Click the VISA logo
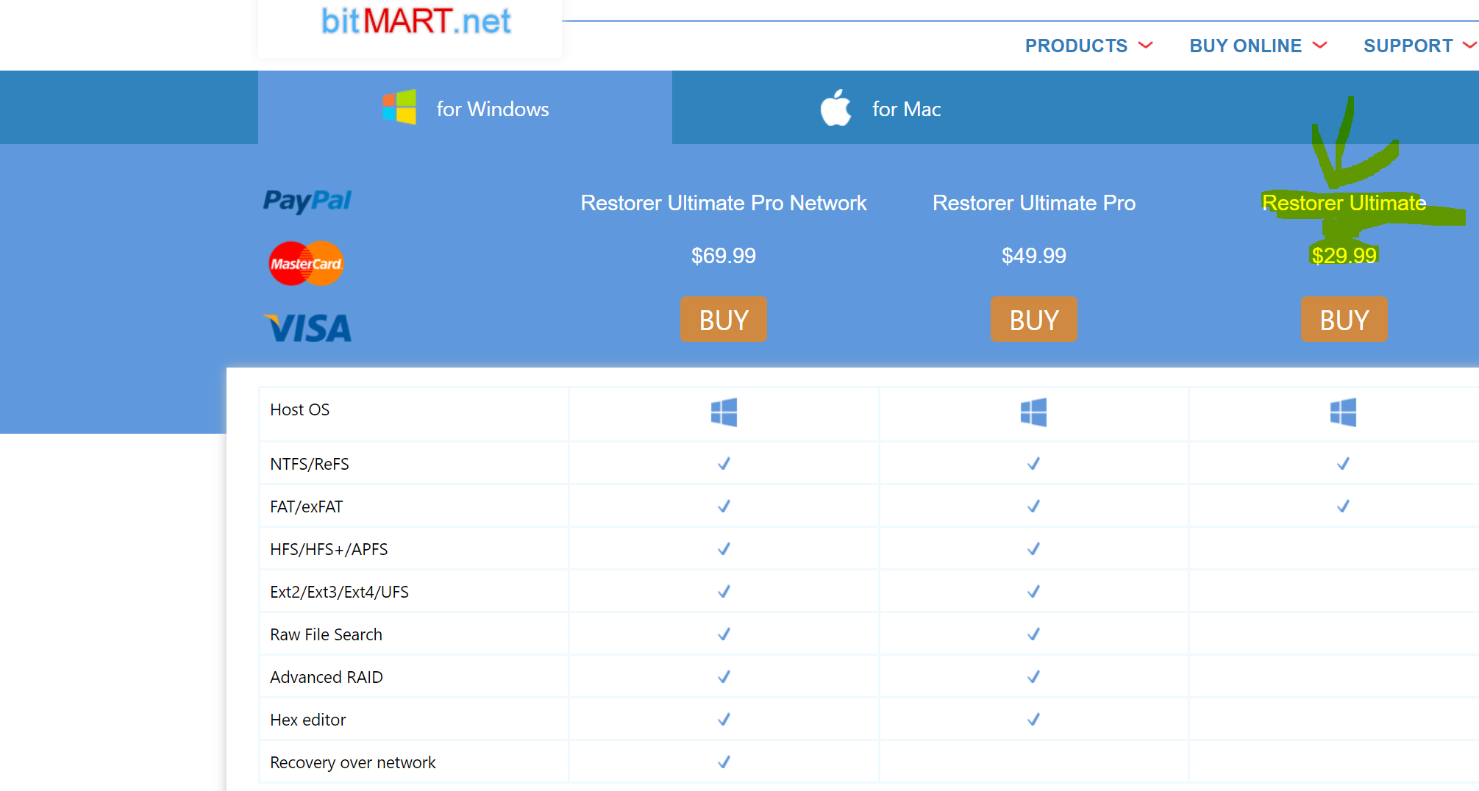 (x=307, y=328)
